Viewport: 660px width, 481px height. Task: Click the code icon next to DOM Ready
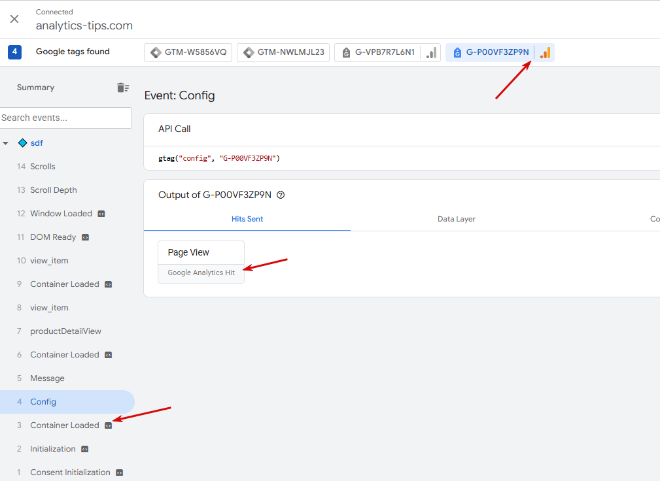pos(86,237)
